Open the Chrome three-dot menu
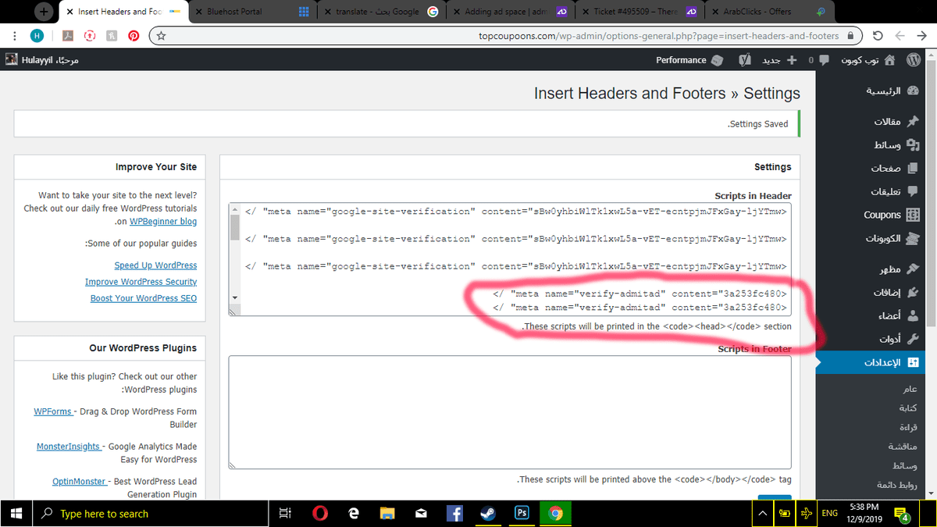937x527 pixels. tap(15, 35)
